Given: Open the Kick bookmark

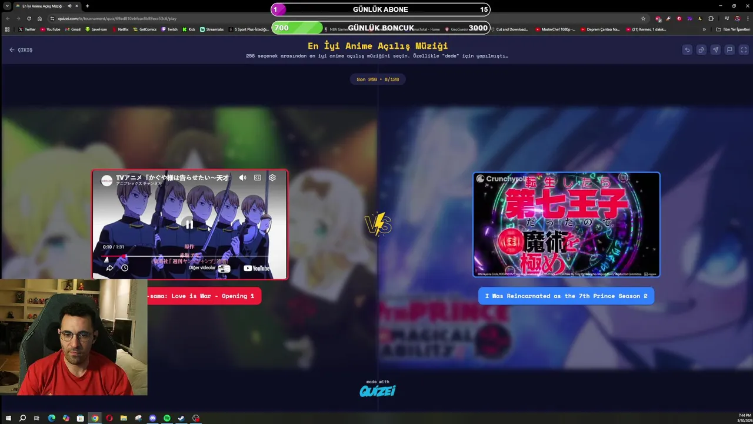Looking at the screenshot, I should pyautogui.click(x=189, y=29).
